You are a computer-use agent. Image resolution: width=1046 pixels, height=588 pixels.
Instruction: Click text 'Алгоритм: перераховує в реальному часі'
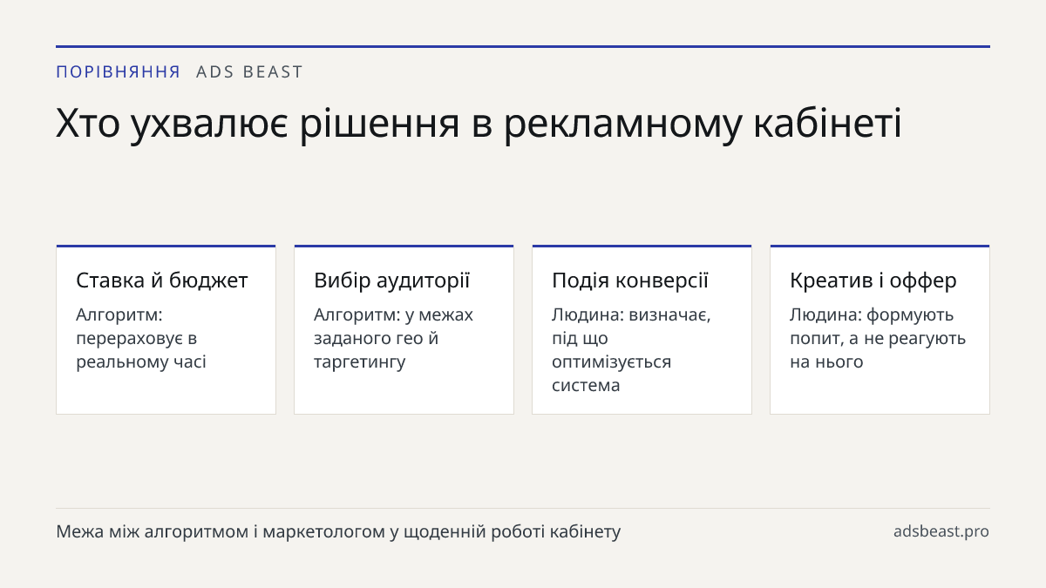141,338
